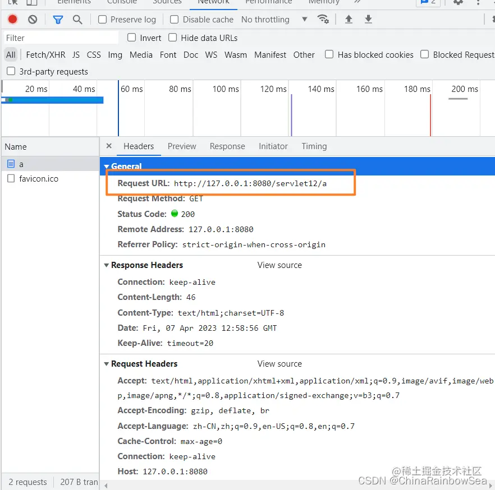This screenshot has width=495, height=490.
Task: Filter by Doc requests
Action: point(191,55)
